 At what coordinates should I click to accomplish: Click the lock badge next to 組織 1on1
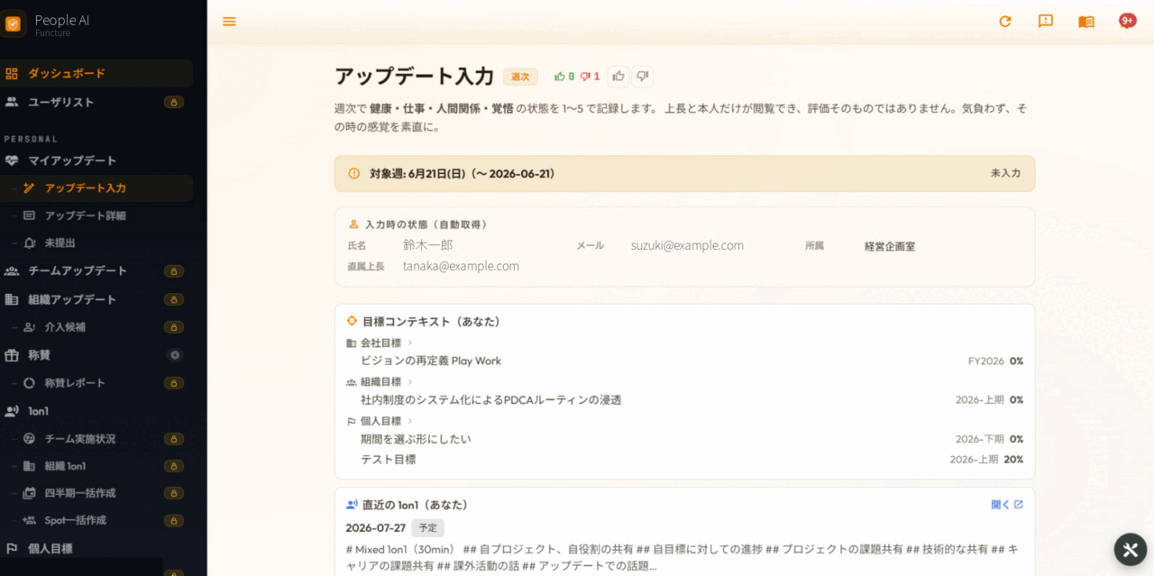[x=174, y=466]
